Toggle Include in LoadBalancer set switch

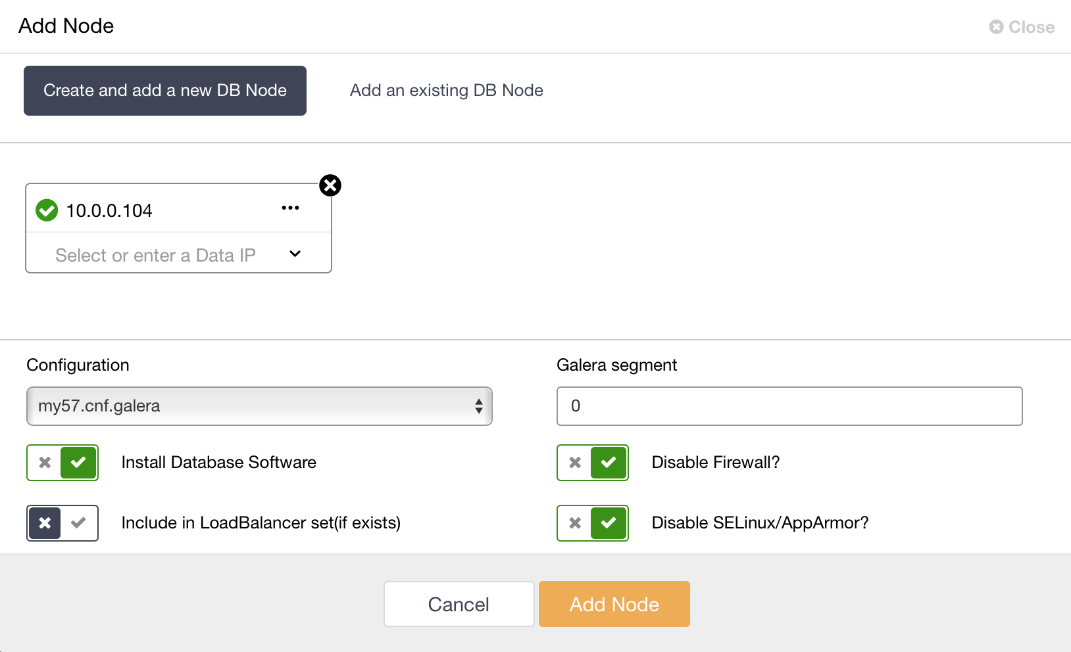pyautogui.click(x=62, y=523)
